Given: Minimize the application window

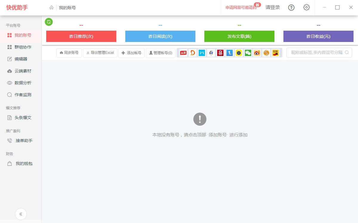Looking at the screenshot, I should tap(324, 7).
